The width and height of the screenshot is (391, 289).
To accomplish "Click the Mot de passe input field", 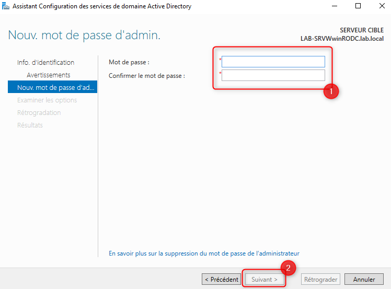I will [x=273, y=62].
